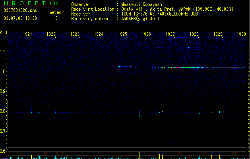Click the HROFFT 1.0.0 title text

[31, 3]
